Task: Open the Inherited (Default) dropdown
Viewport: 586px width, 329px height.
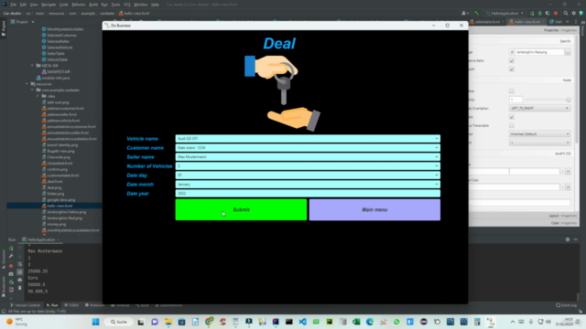Action: [x=539, y=134]
